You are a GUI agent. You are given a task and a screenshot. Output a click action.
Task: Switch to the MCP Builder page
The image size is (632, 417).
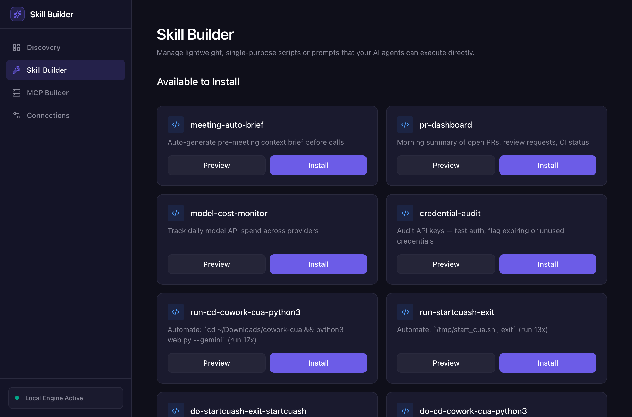(x=48, y=93)
